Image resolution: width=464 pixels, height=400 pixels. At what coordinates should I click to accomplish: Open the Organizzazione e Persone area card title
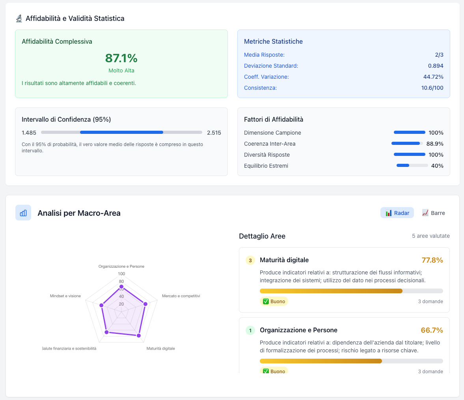(x=298, y=330)
